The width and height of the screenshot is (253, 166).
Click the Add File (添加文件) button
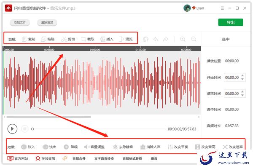coord(20,22)
